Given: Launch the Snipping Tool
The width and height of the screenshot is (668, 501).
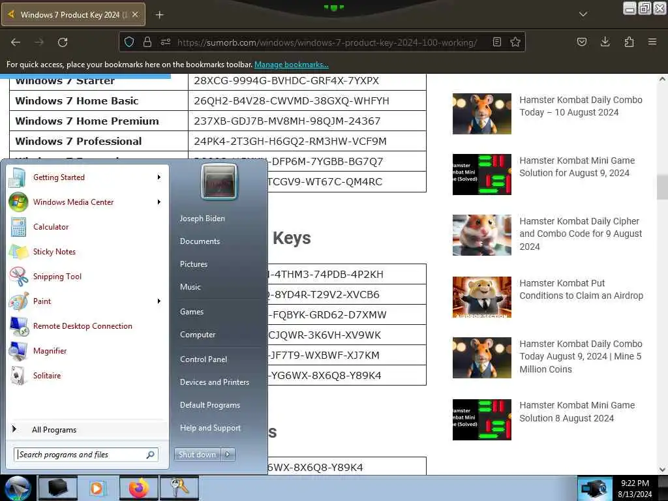Looking at the screenshot, I should [57, 276].
